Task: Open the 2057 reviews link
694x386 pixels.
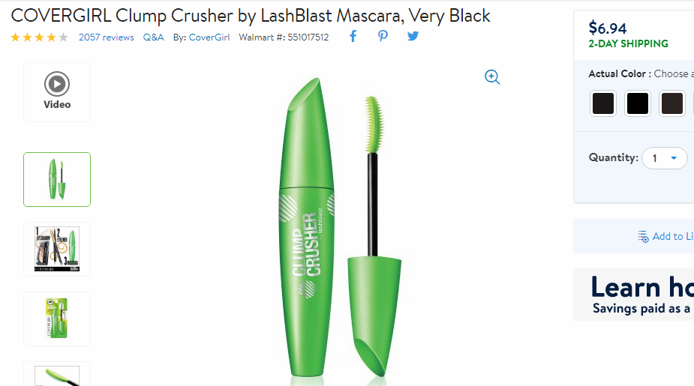Action: [x=107, y=37]
